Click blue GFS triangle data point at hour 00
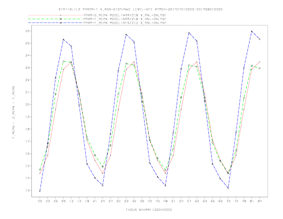The height and width of the screenshot is (219, 283). (40, 191)
